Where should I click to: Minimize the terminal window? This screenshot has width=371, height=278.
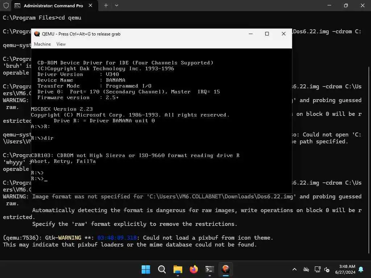(329, 5)
